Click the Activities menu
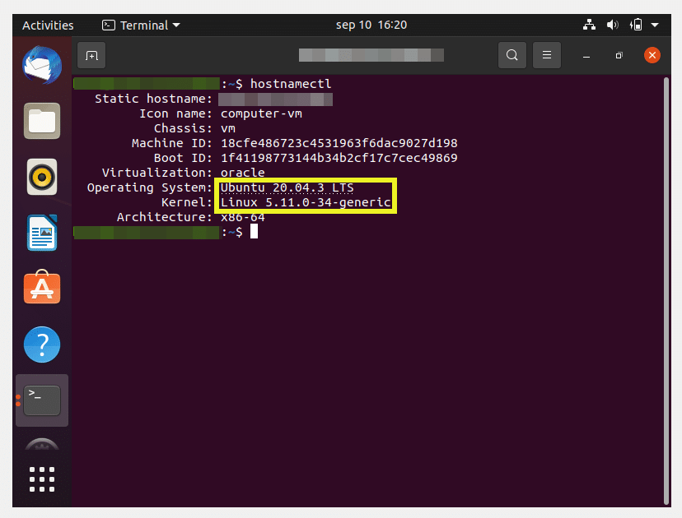The image size is (682, 518). pos(47,25)
